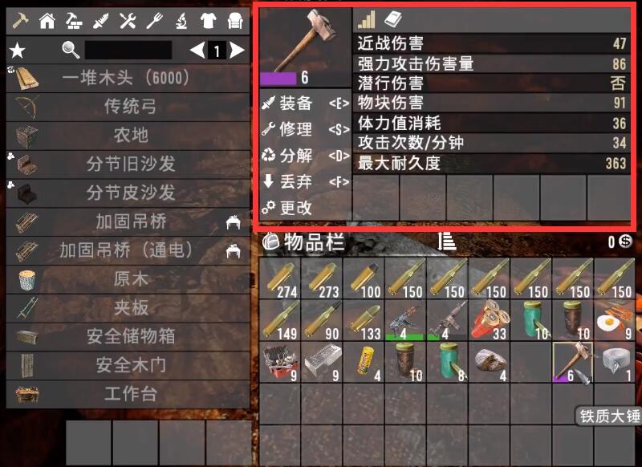Show the item stats bar-chart tab
Screen dimensions: 642x467
coord(367,19)
